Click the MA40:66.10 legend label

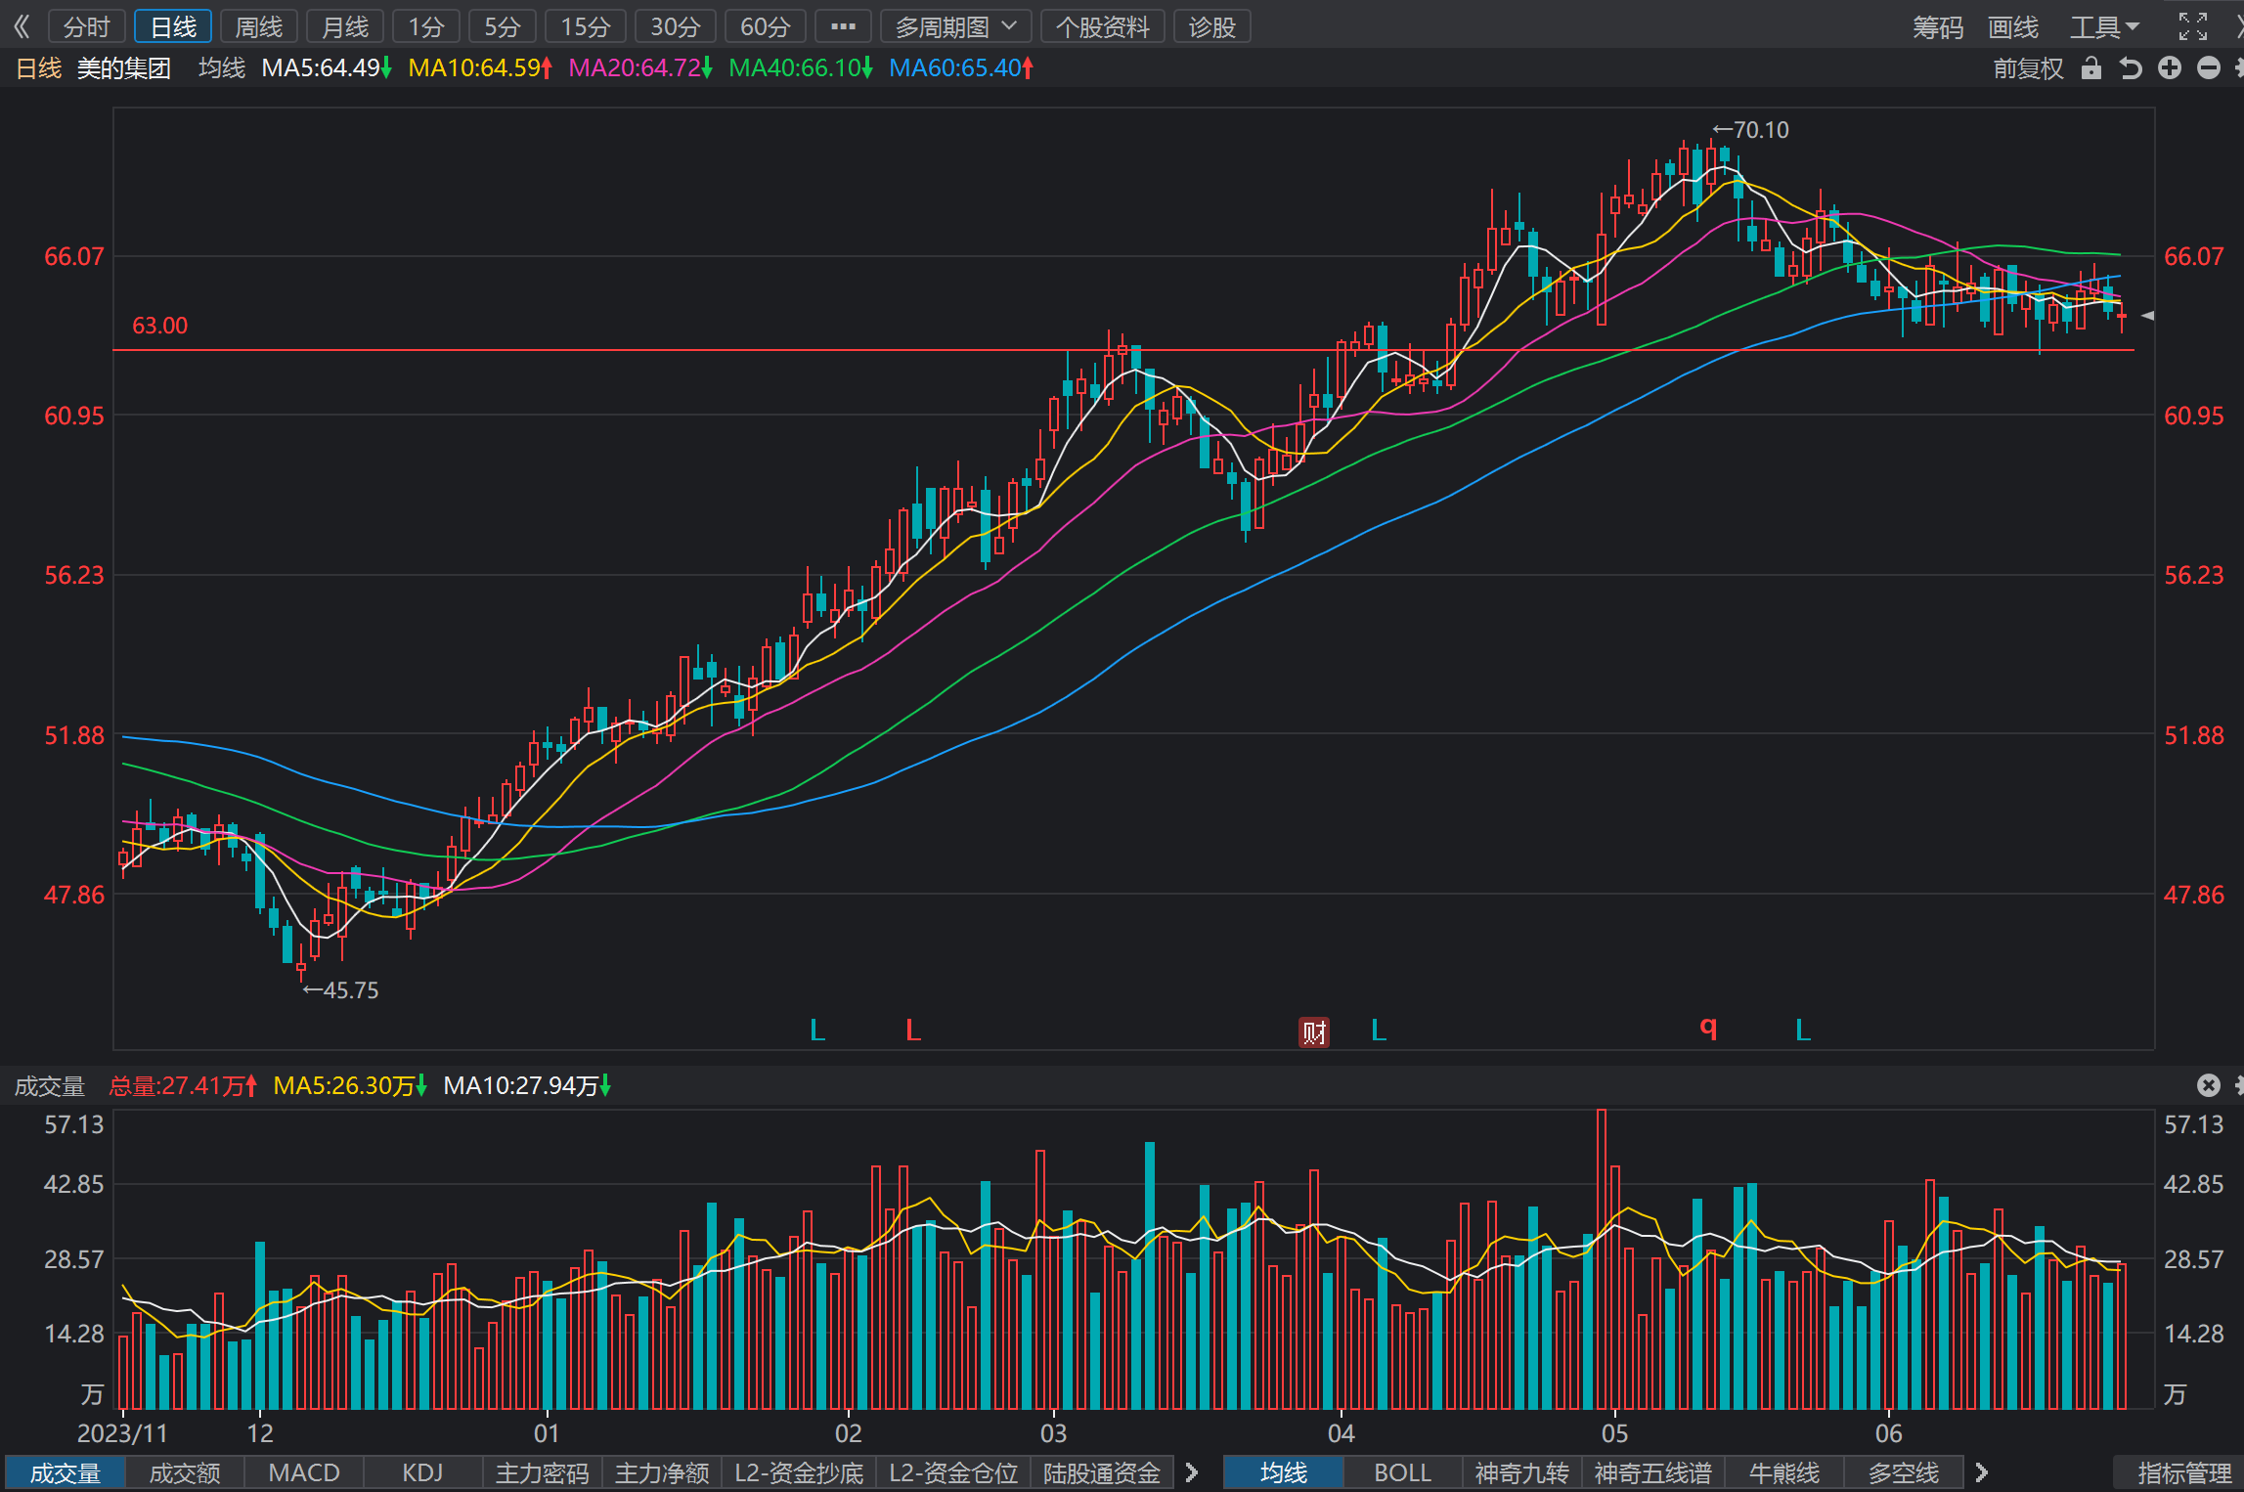pos(801,68)
